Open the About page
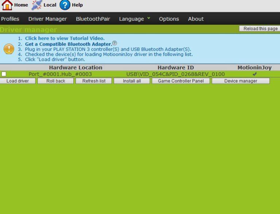Screen dimensions: 280x214 pos(196,19)
